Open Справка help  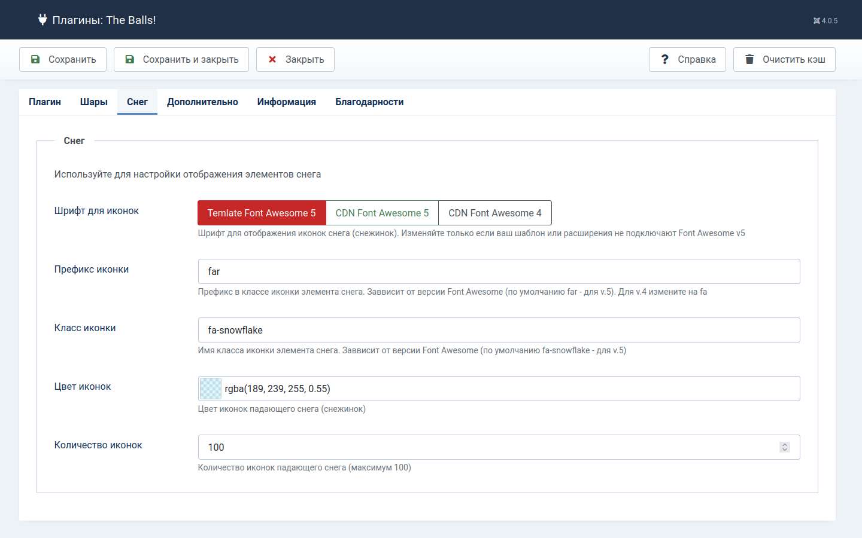click(x=687, y=59)
